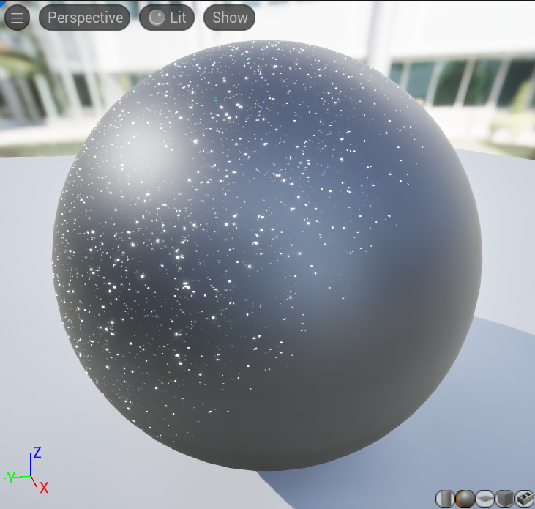Switch preview mesh to cylinder
The width and height of the screenshot is (535, 509).
click(445, 499)
